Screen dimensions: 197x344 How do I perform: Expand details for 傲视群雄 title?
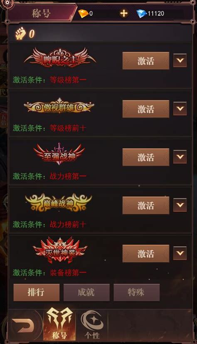(180, 109)
